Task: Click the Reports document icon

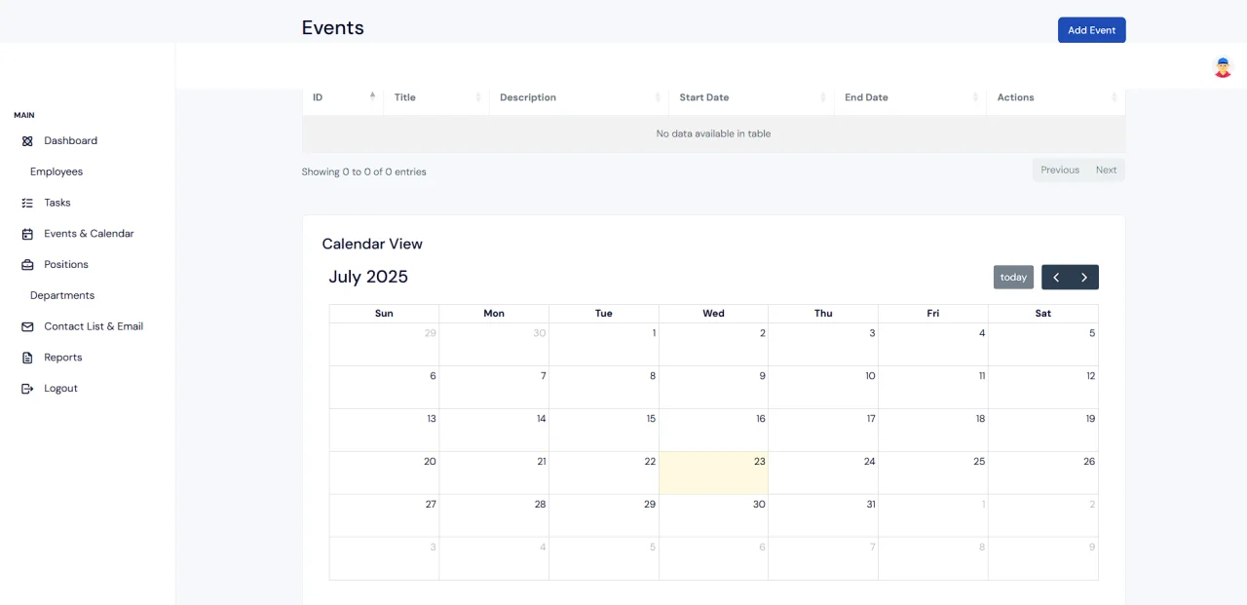Action: tap(27, 358)
